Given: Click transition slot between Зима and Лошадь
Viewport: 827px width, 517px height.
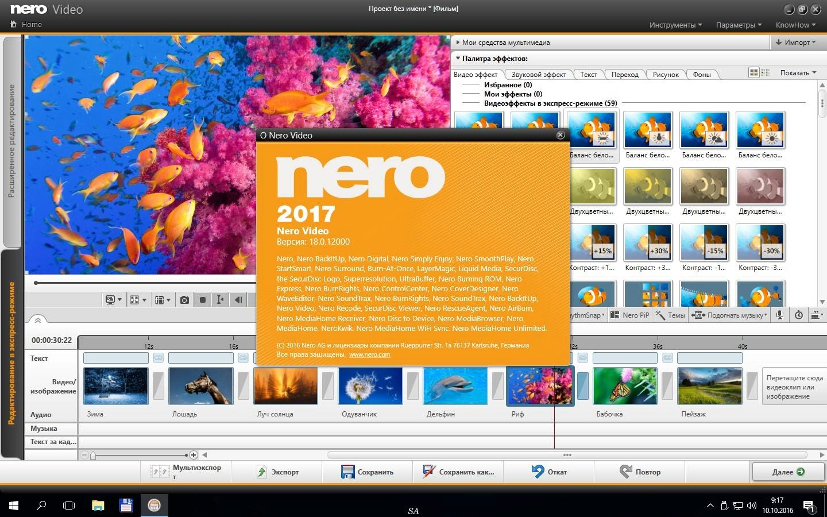Looking at the screenshot, I should [159, 386].
